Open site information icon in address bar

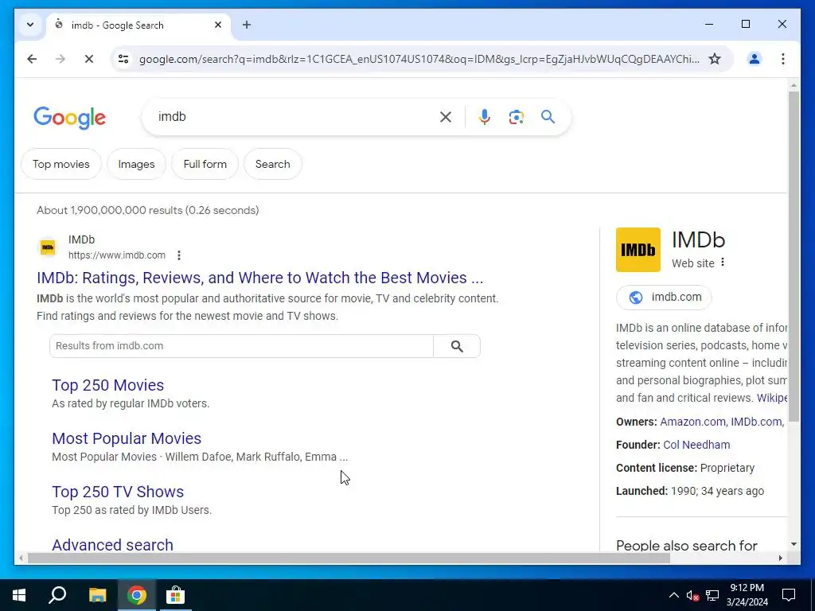coord(123,59)
